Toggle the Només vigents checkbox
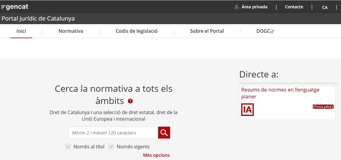Image resolution: width=341 pixels, height=160 pixels. click(x=111, y=147)
